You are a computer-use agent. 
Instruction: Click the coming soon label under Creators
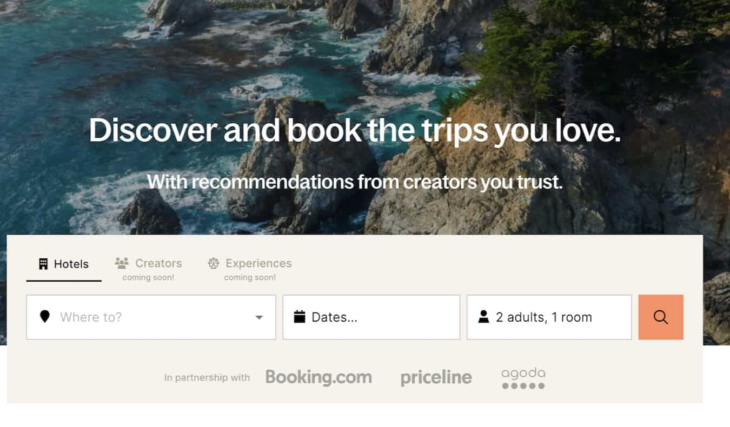(148, 277)
